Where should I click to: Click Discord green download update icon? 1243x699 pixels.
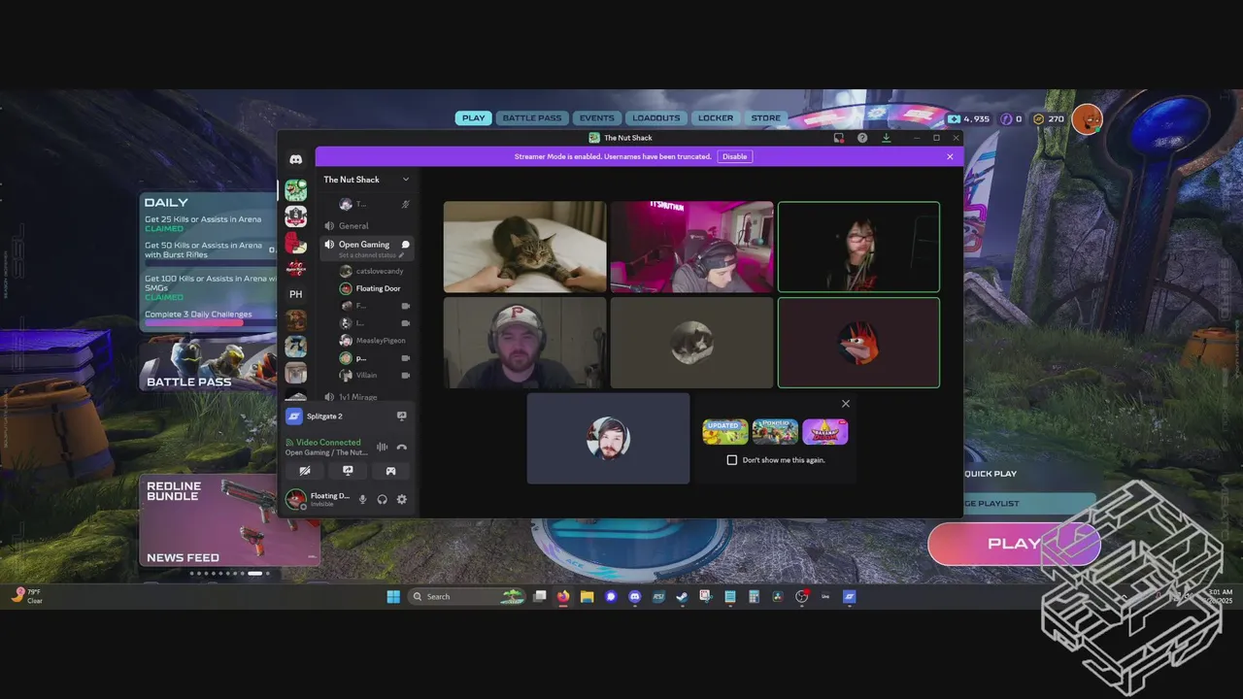click(x=886, y=138)
